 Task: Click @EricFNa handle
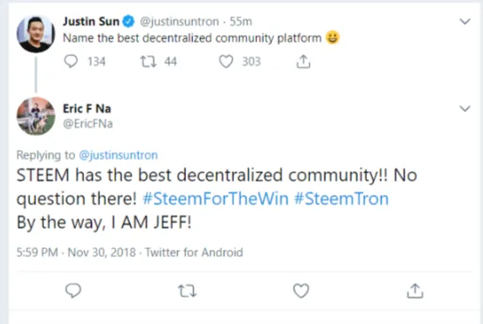(x=88, y=124)
